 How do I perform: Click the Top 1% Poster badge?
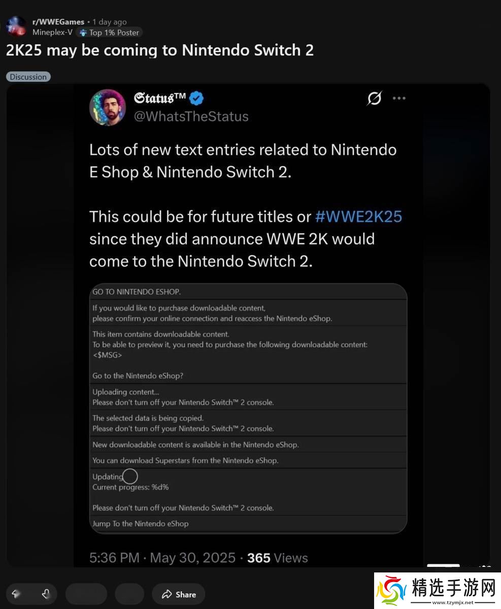109,32
